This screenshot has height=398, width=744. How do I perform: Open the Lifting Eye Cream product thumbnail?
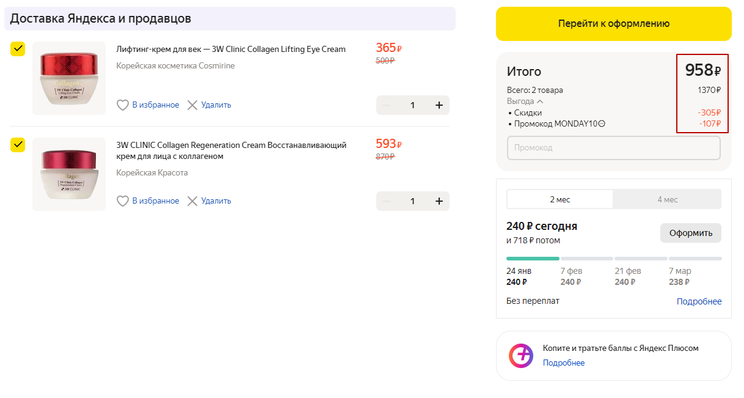[x=69, y=78]
